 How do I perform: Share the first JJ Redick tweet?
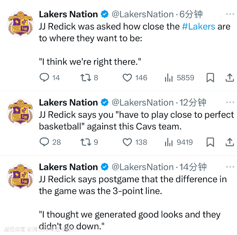(230, 78)
